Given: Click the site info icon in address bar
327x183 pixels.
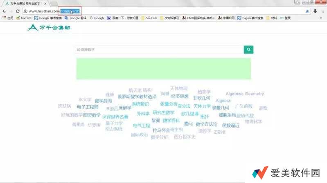Looking at the screenshot, I should [25, 11].
